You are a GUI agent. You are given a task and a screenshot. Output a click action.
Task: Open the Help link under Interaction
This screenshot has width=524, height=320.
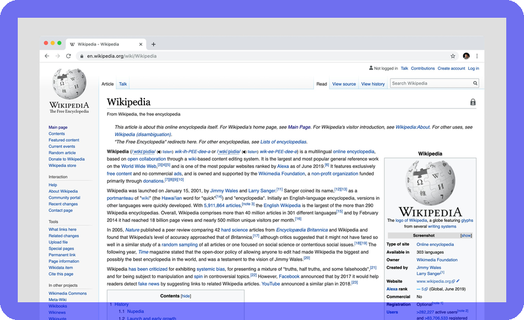53,185
